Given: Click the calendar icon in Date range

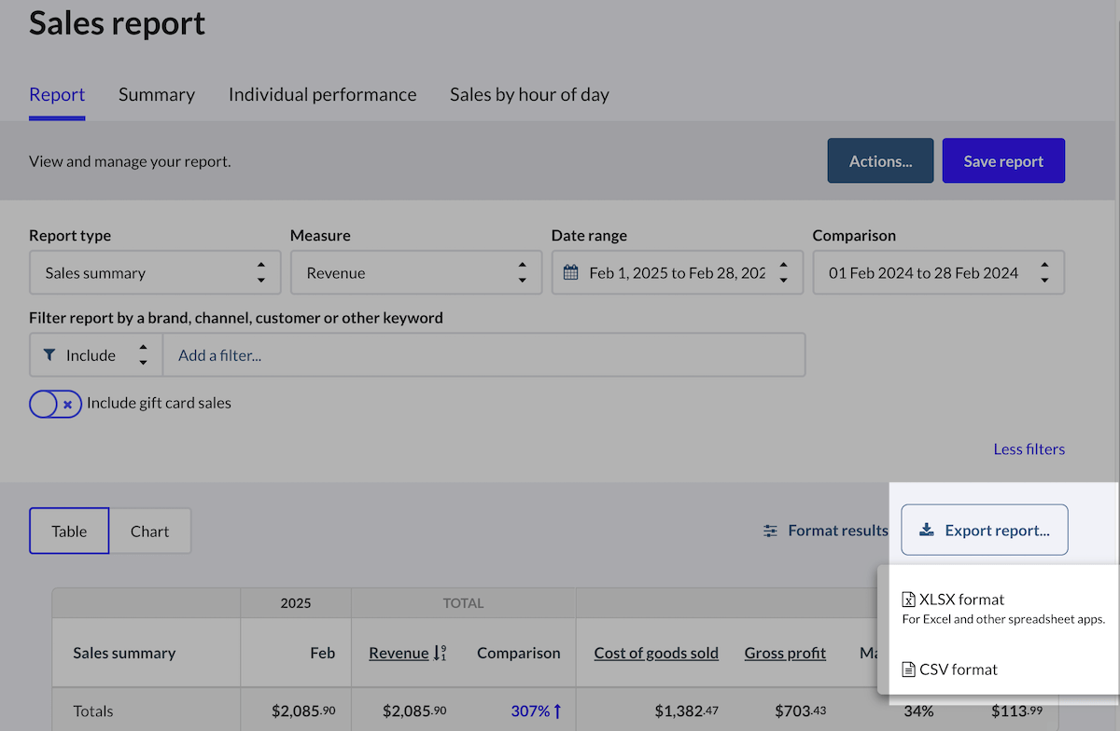Looking at the screenshot, I should (x=572, y=273).
